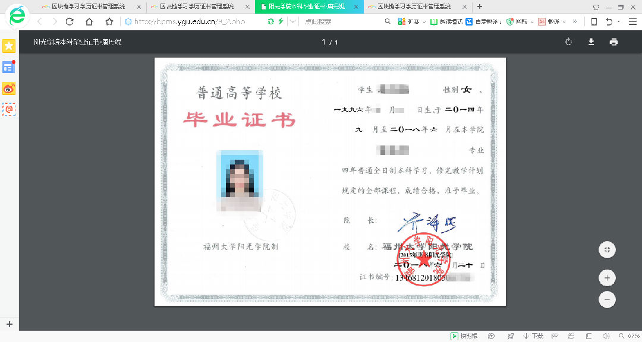Click the fit-to-page button

click(x=607, y=249)
